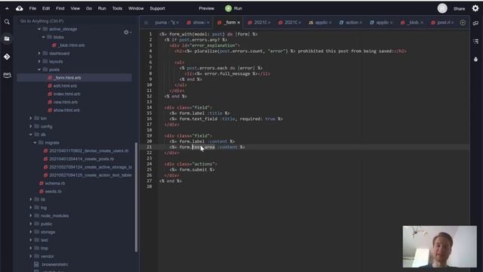This screenshot has height=272, width=483.
Task: Click the Preview button
Action: point(206,8)
